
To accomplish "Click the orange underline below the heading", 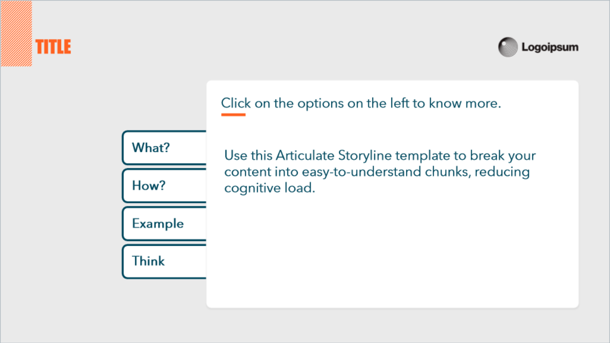I will (x=233, y=115).
